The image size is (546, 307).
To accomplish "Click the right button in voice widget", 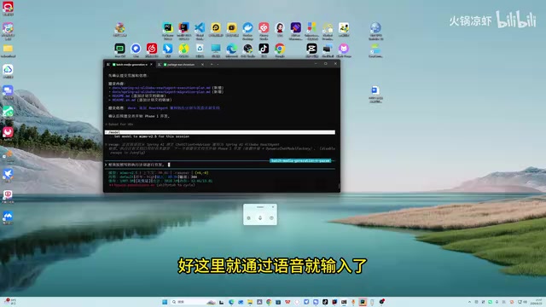I will pyautogui.click(x=271, y=218).
